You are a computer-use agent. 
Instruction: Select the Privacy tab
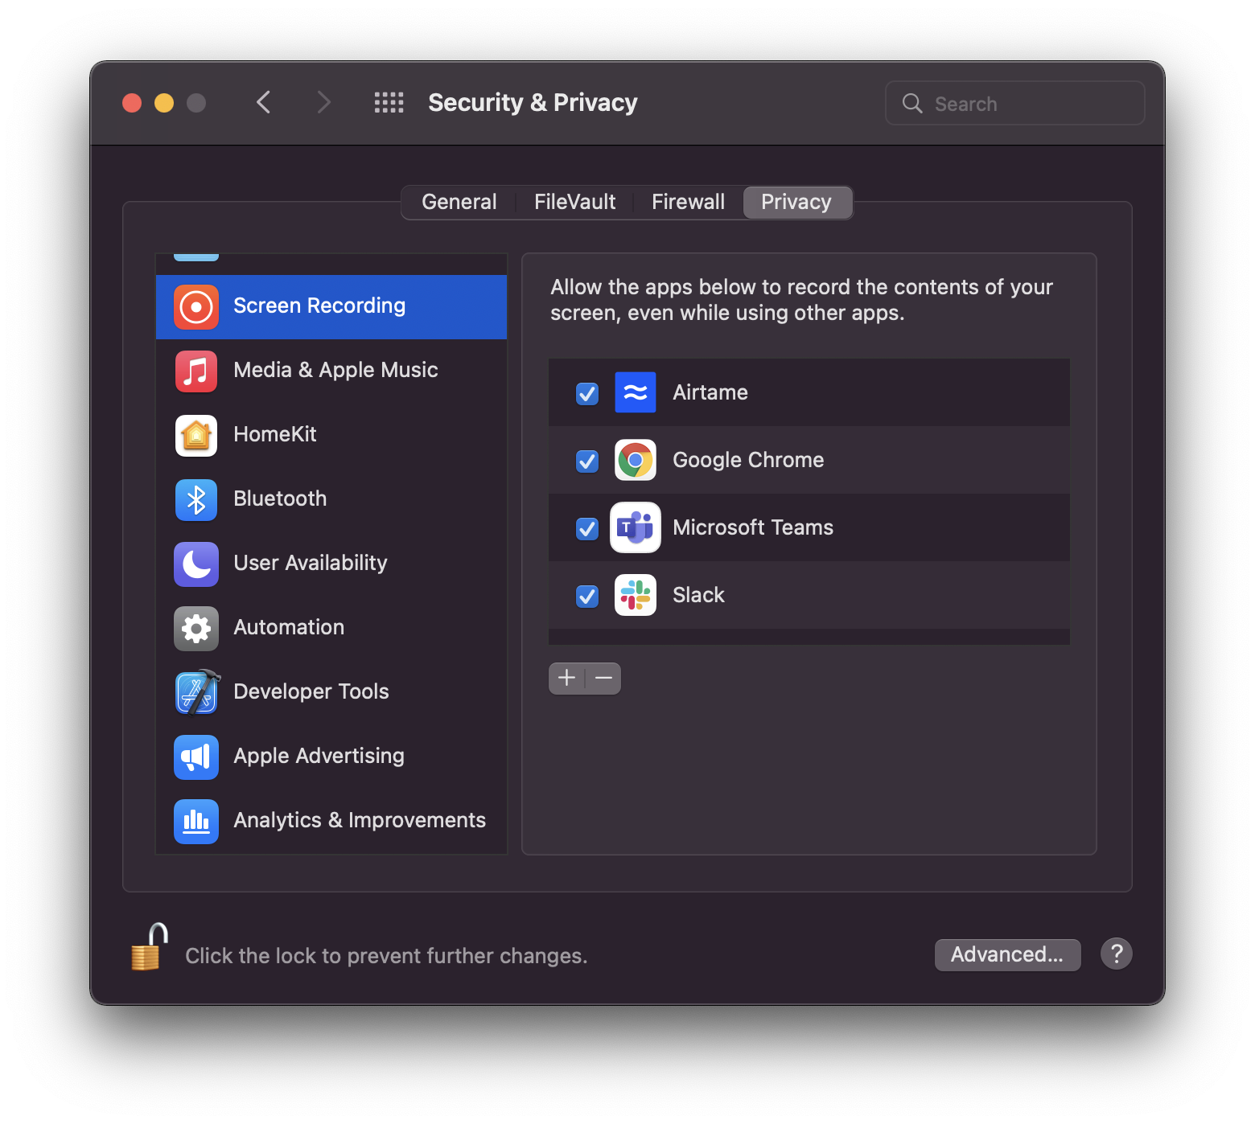[796, 202]
